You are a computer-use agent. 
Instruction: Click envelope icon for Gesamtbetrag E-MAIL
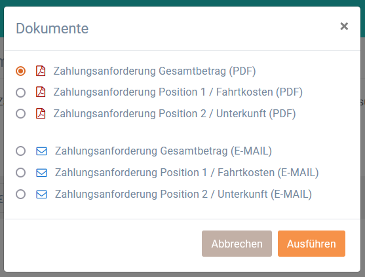[x=42, y=151]
